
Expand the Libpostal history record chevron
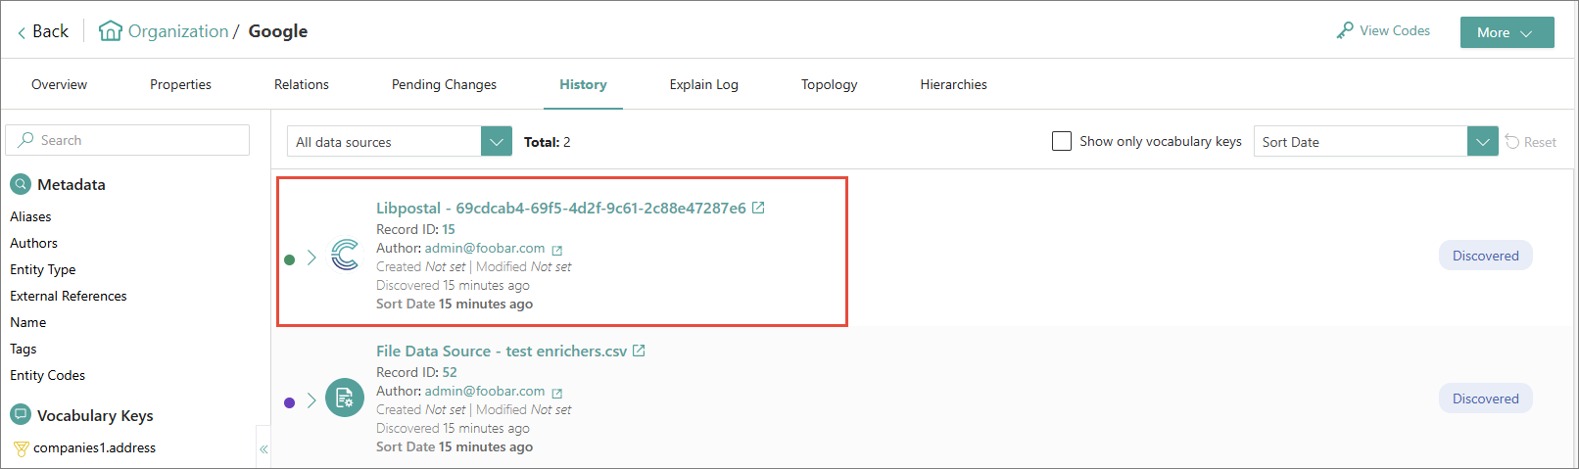click(311, 258)
